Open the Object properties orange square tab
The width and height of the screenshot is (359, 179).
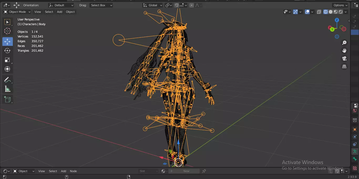pyautogui.click(x=355, y=129)
